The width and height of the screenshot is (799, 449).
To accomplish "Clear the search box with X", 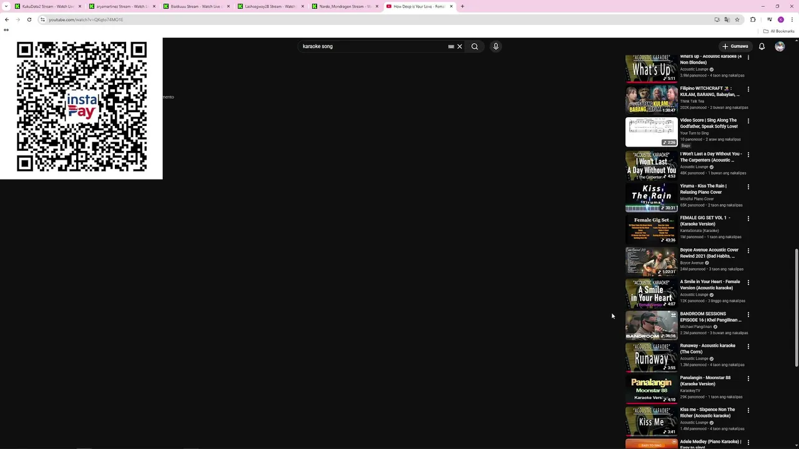I will click(459, 46).
